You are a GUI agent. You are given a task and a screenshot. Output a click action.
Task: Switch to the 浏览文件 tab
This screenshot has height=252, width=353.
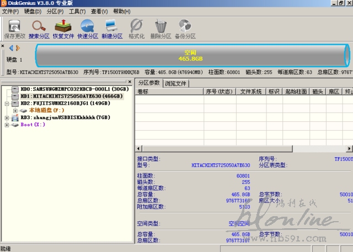pyautogui.click(x=176, y=83)
